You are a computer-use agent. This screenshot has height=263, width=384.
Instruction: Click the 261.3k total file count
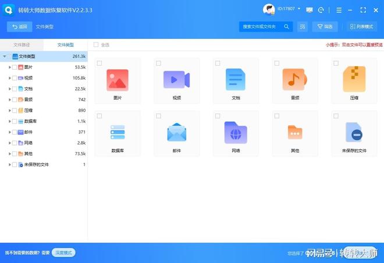[x=79, y=56]
